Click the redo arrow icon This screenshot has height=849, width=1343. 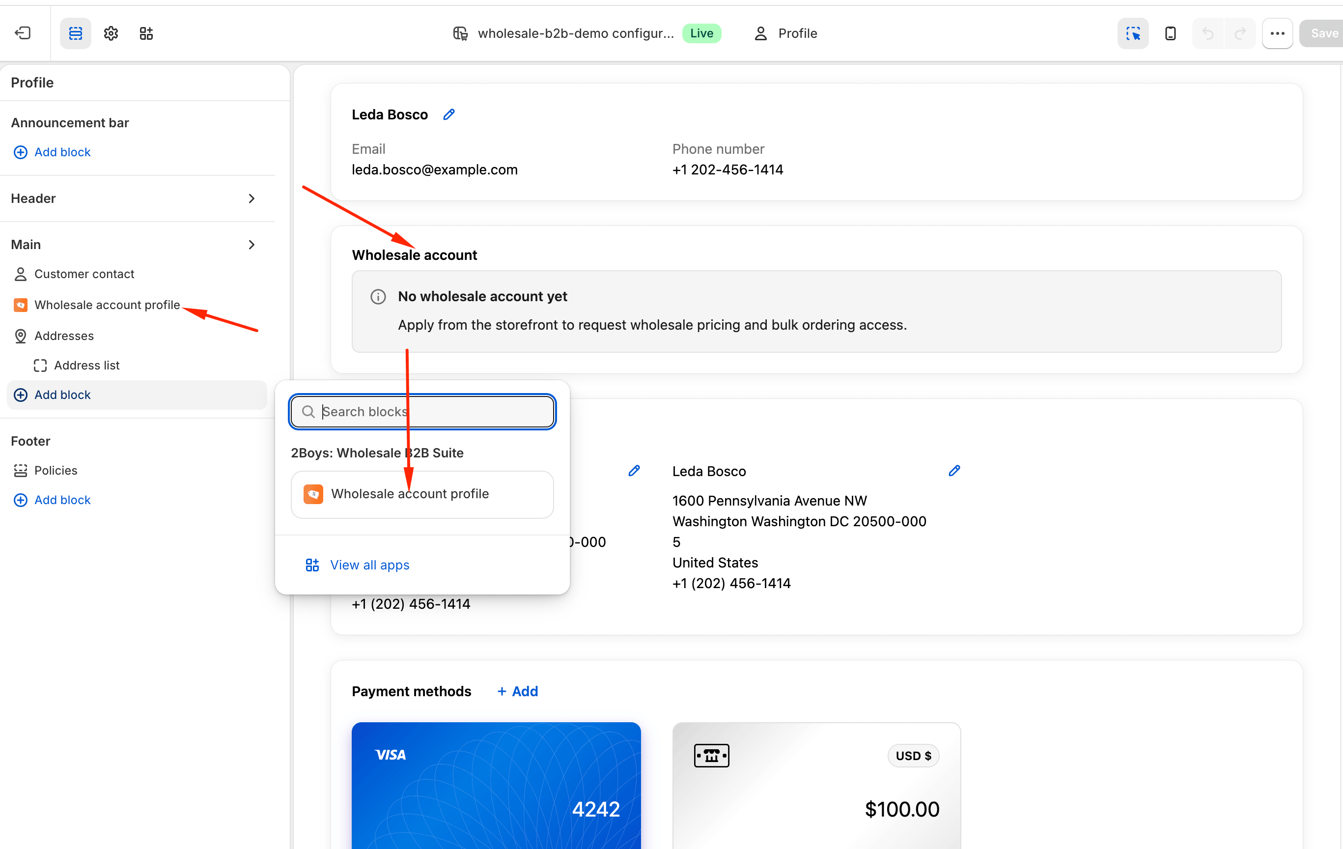[x=1240, y=33]
